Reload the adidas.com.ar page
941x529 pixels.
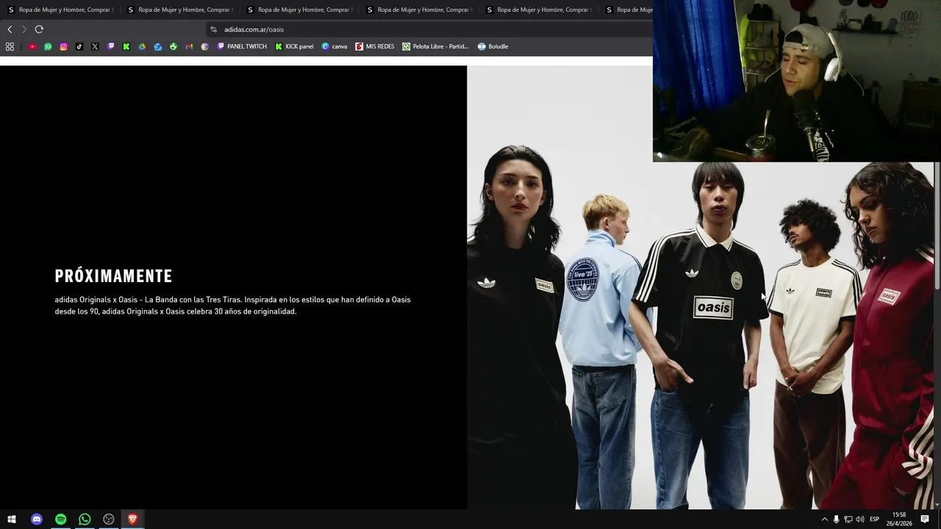coord(39,29)
